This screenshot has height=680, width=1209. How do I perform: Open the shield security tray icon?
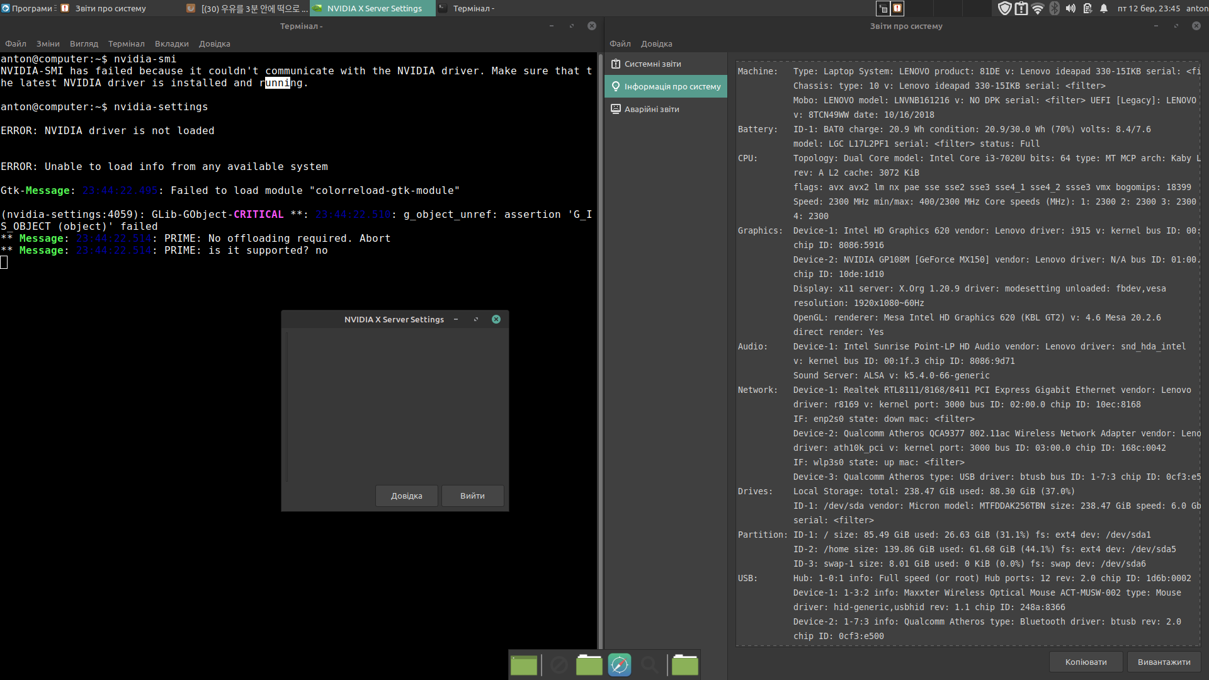(x=1004, y=8)
